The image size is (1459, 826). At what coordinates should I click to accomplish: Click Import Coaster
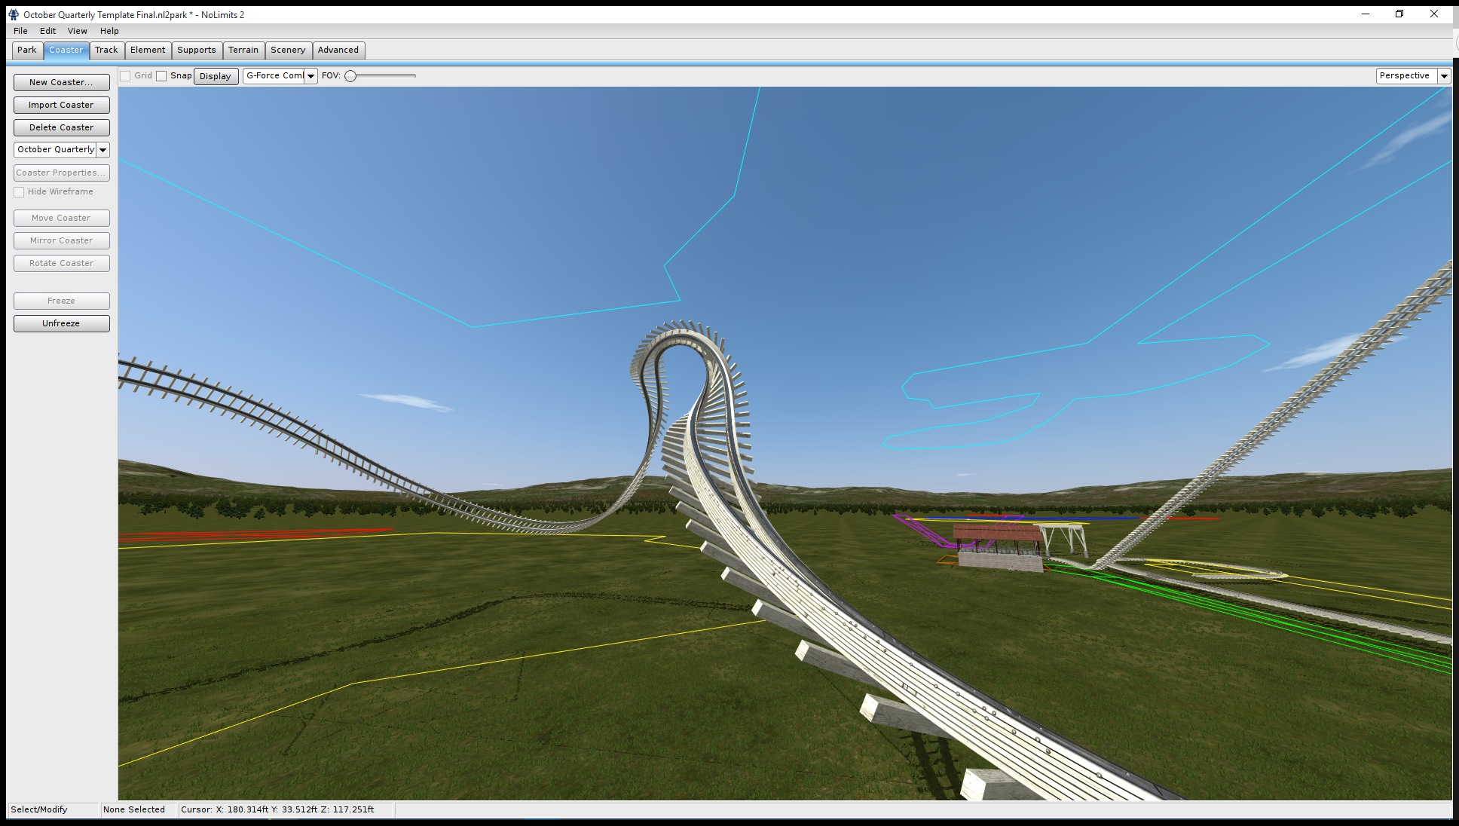(x=61, y=105)
